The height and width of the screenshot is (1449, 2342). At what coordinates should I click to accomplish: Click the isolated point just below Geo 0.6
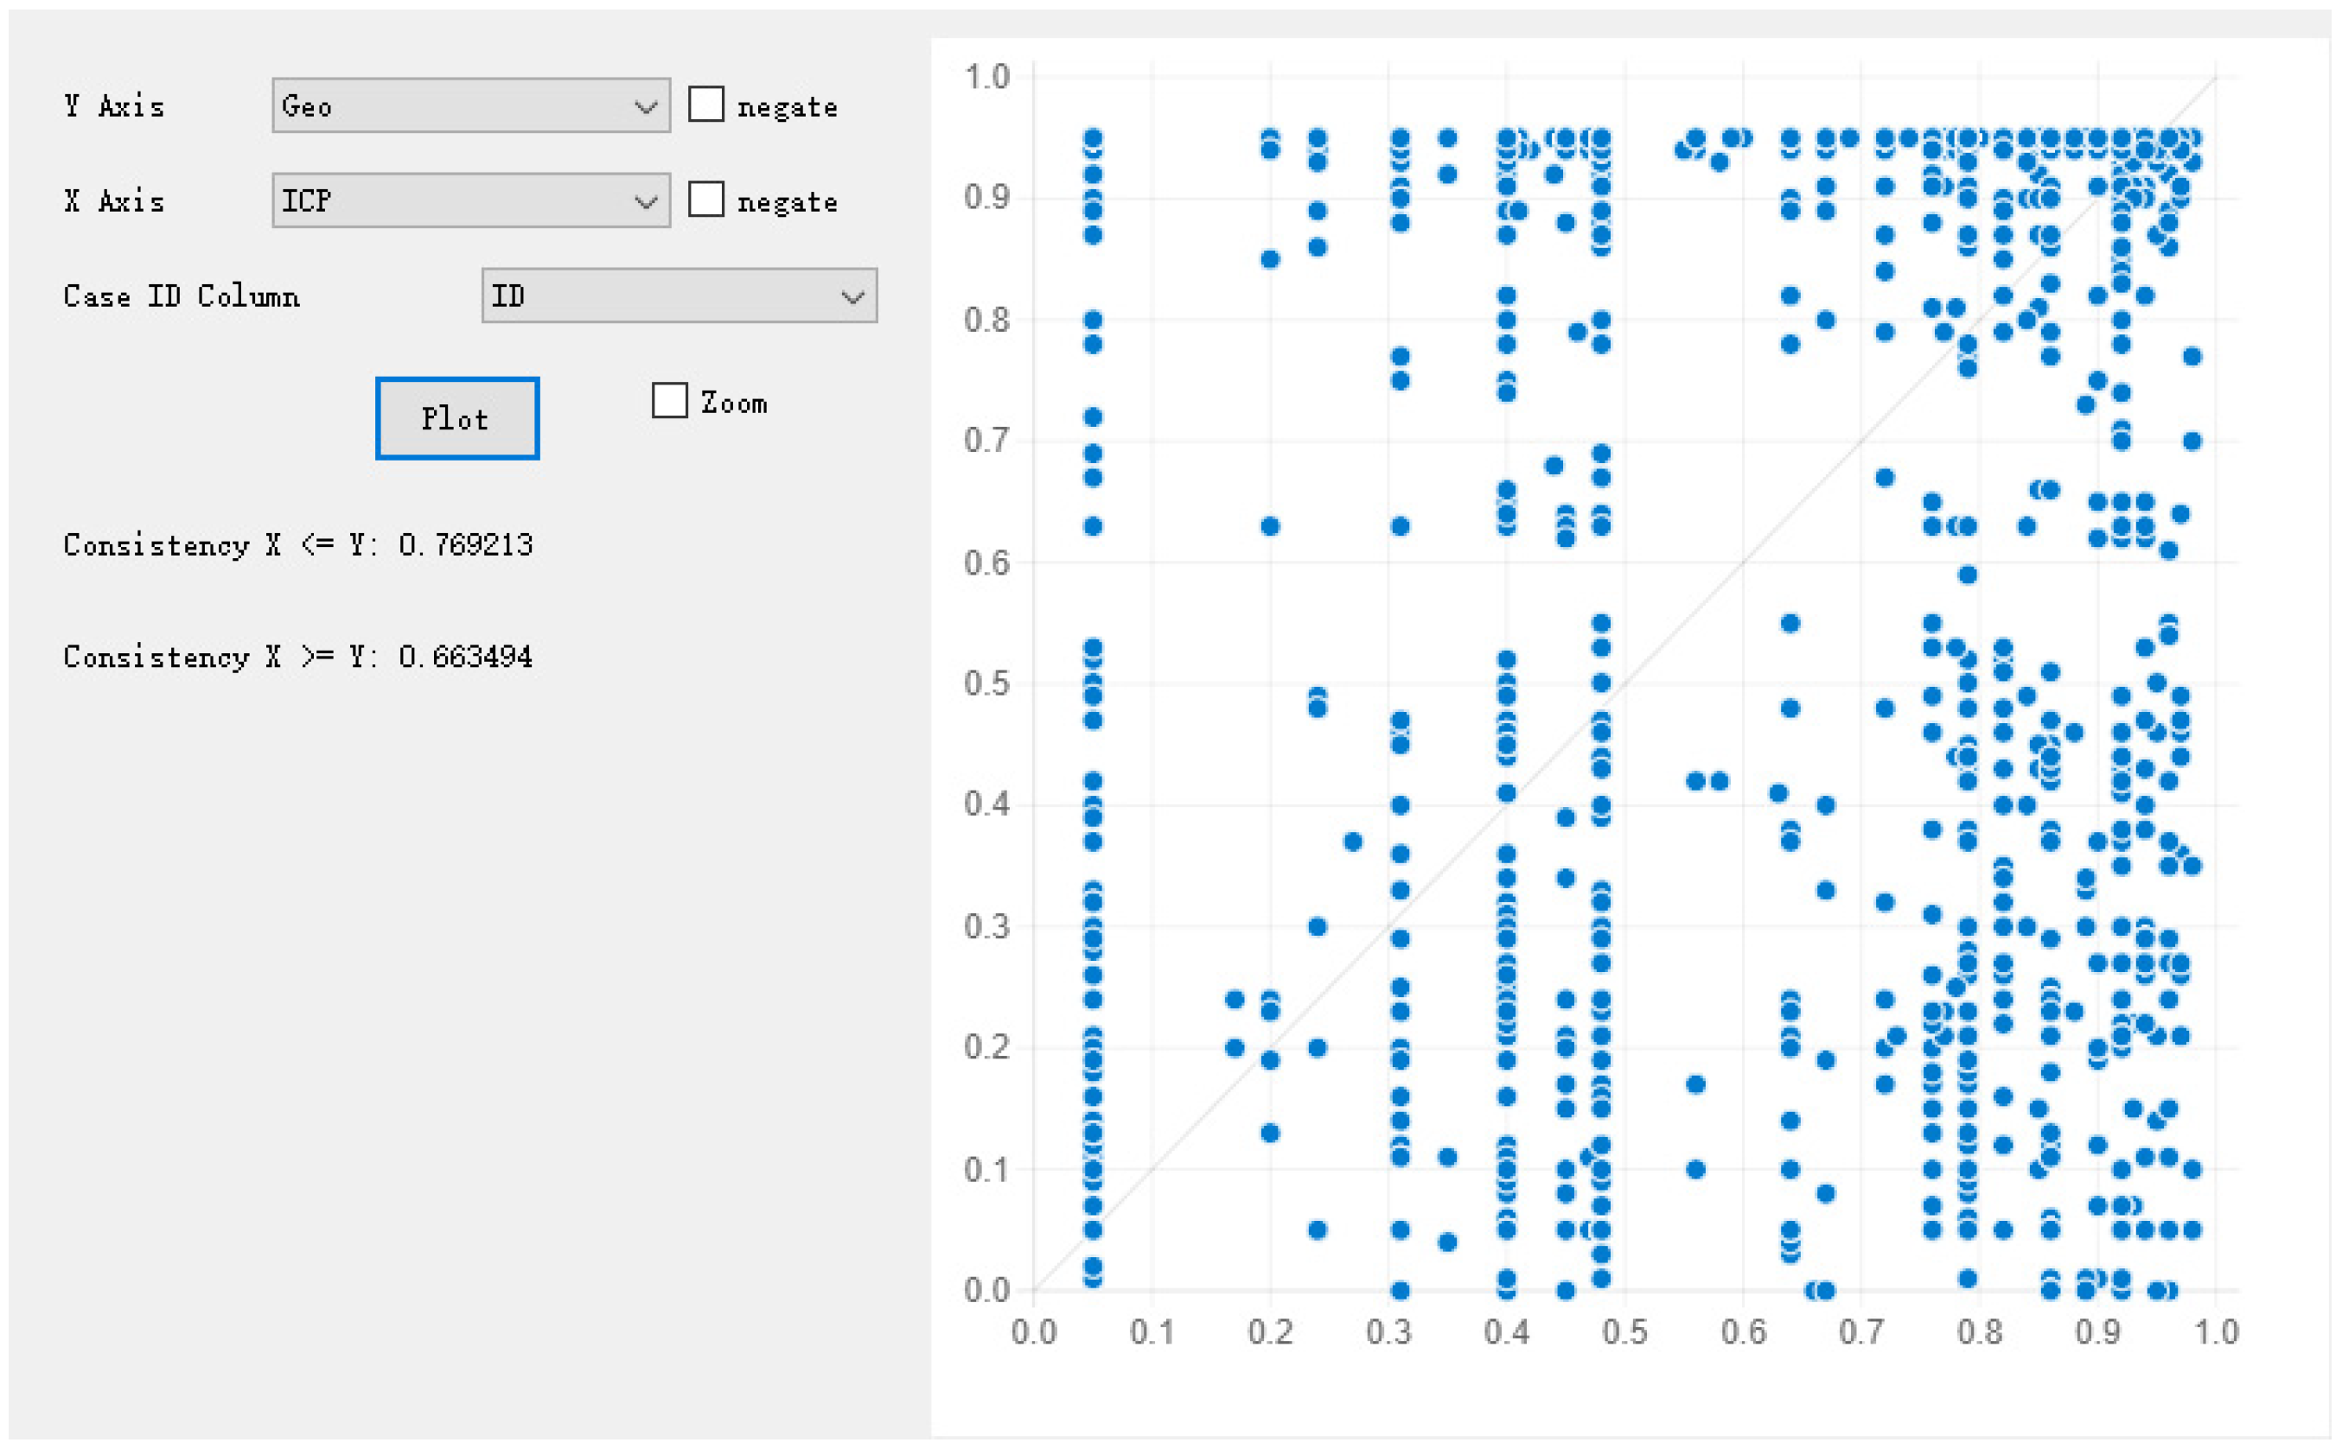[1967, 575]
